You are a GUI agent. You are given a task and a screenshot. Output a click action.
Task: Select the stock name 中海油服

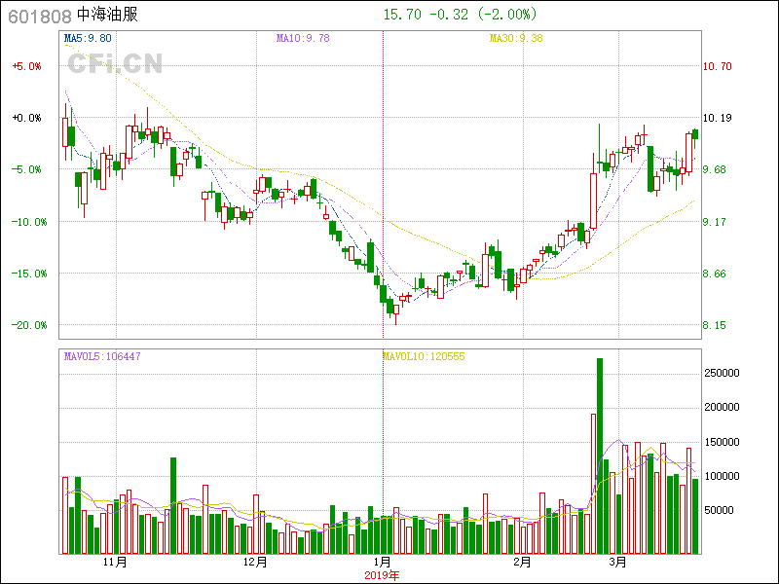[x=107, y=16]
